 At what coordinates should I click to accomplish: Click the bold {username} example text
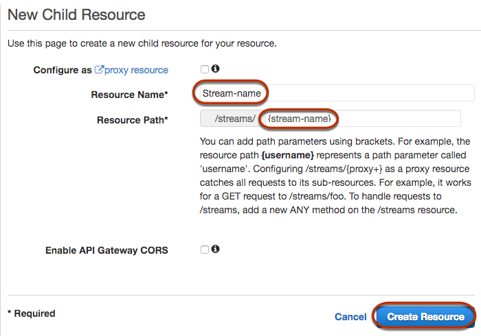coord(288,157)
